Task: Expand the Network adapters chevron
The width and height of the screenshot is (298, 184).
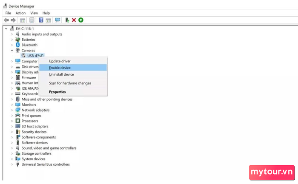Action: point(12,110)
